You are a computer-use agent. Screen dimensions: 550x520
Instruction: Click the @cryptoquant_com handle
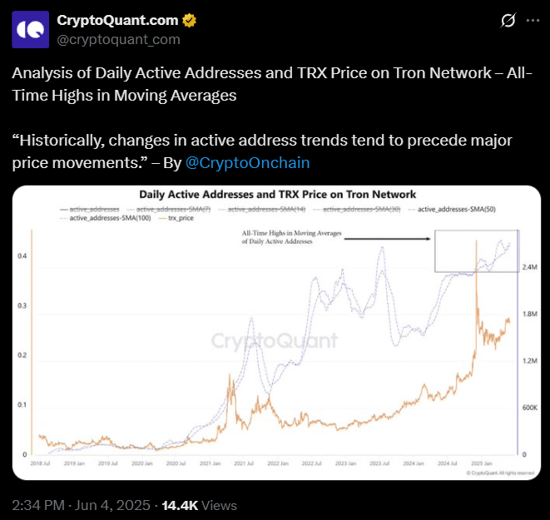[x=118, y=39]
